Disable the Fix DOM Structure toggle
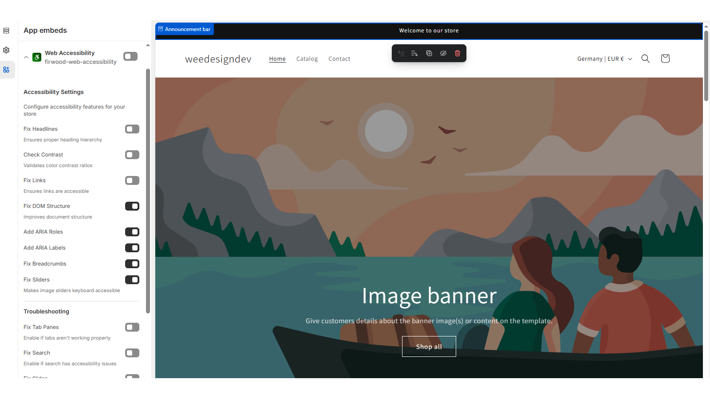The width and height of the screenshot is (710, 399). [x=132, y=206]
